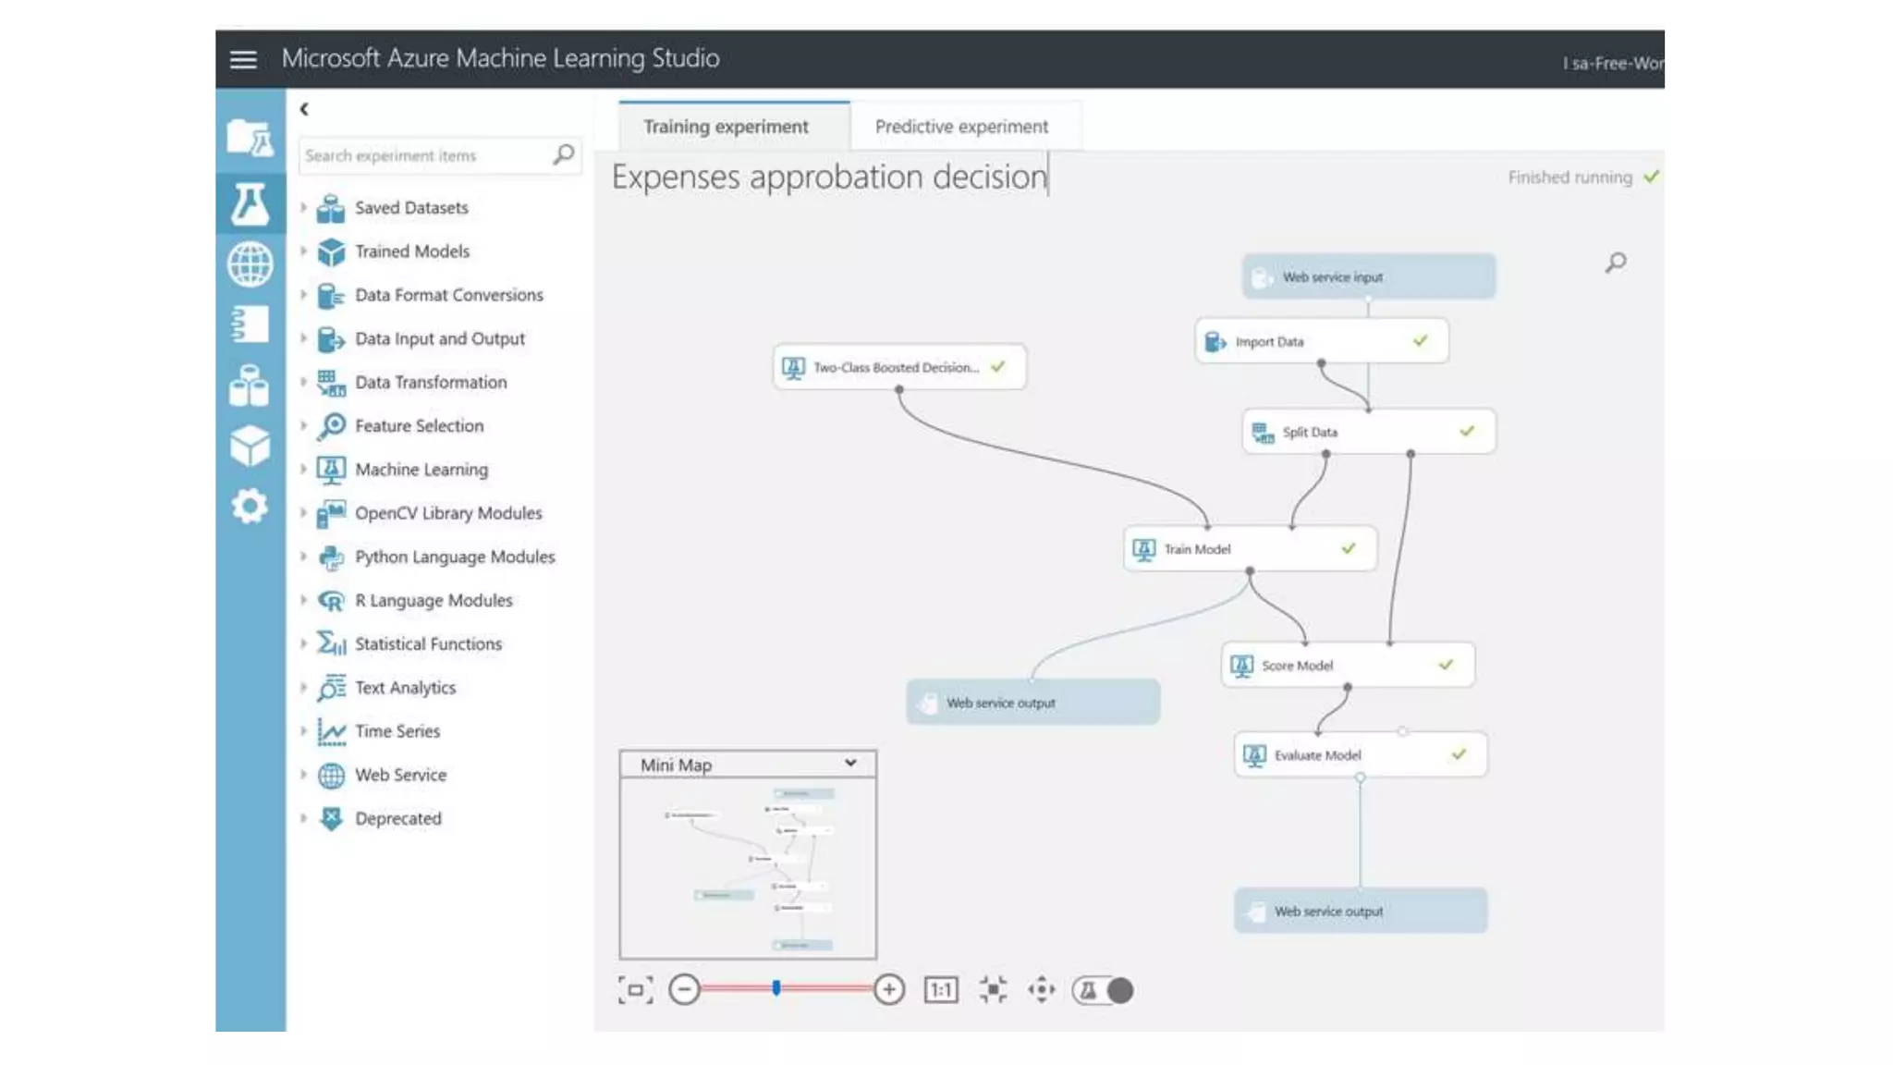This screenshot has height=1065, width=1893.
Task: Switch to the Predictive experiment tab
Action: pos(961,127)
